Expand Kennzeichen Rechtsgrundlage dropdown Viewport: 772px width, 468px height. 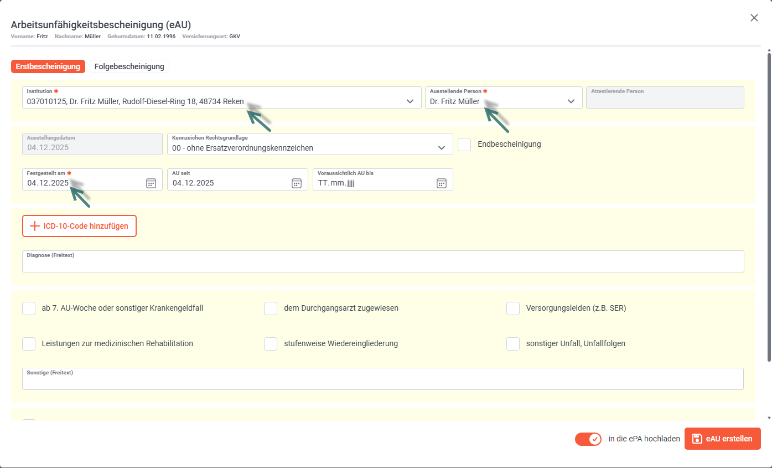pyautogui.click(x=442, y=148)
